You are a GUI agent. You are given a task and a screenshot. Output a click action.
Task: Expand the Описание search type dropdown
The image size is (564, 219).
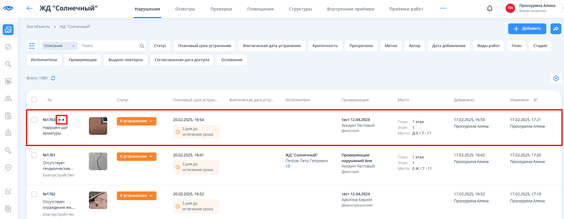point(59,46)
